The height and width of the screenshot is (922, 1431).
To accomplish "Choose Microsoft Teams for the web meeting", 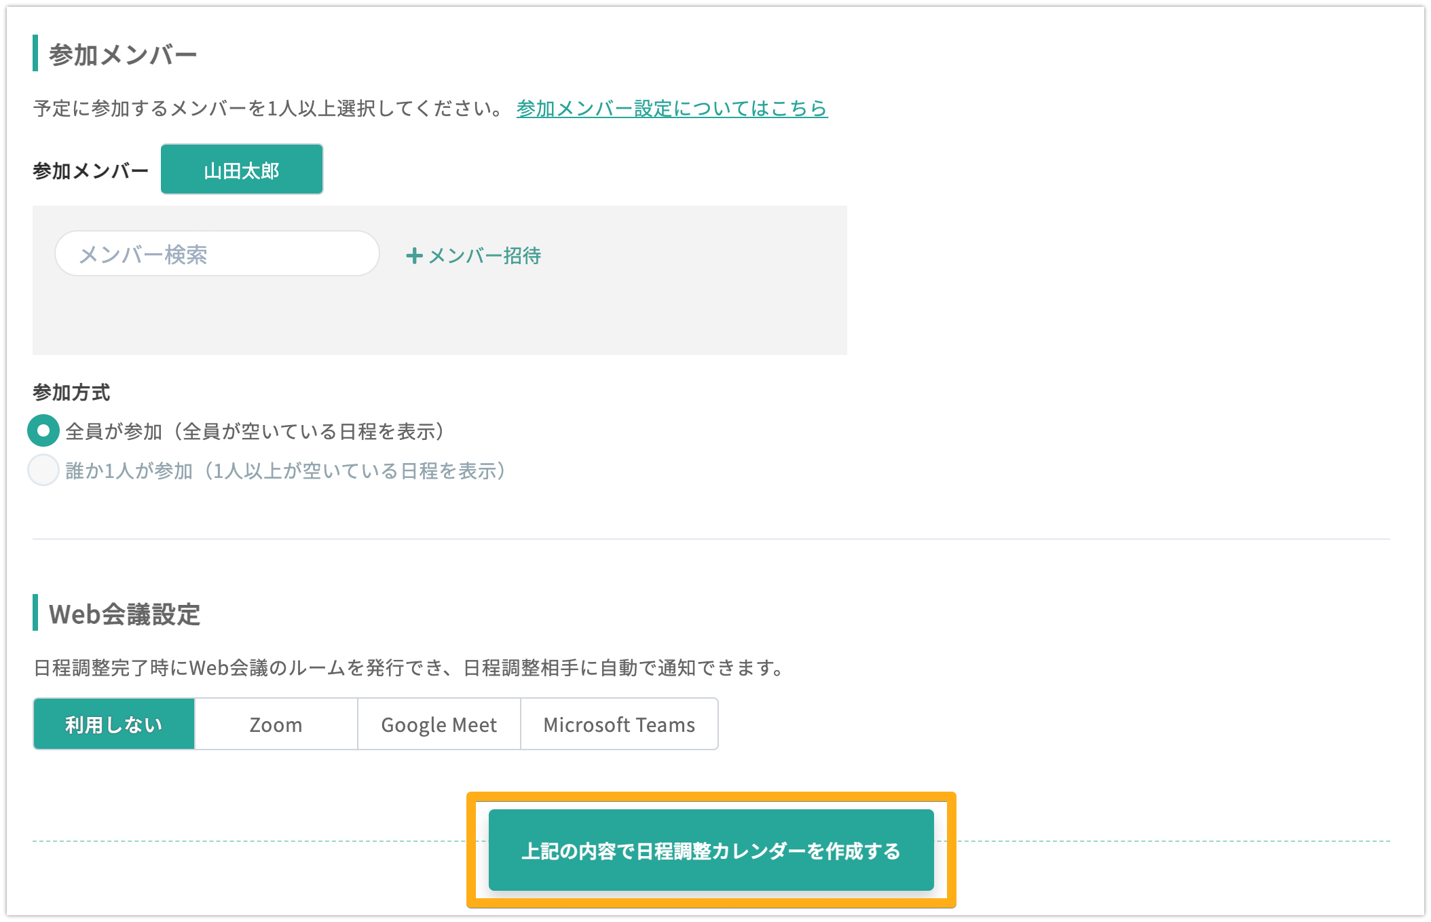I will (619, 724).
